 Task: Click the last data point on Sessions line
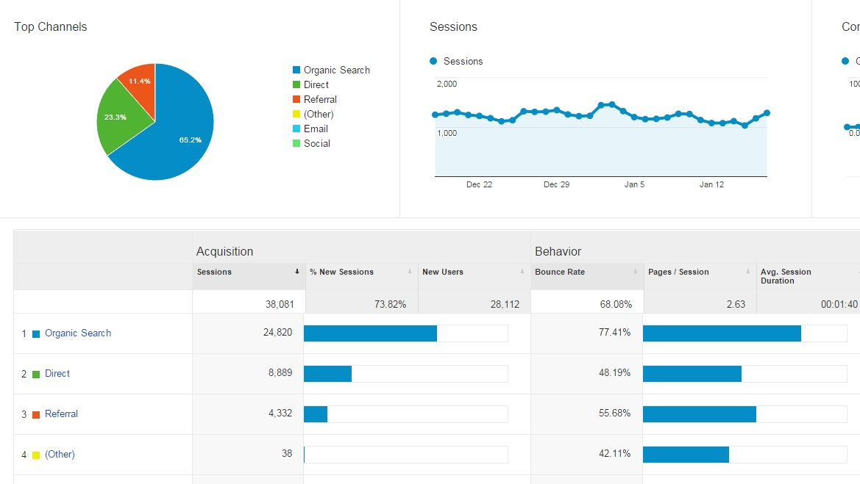(767, 113)
